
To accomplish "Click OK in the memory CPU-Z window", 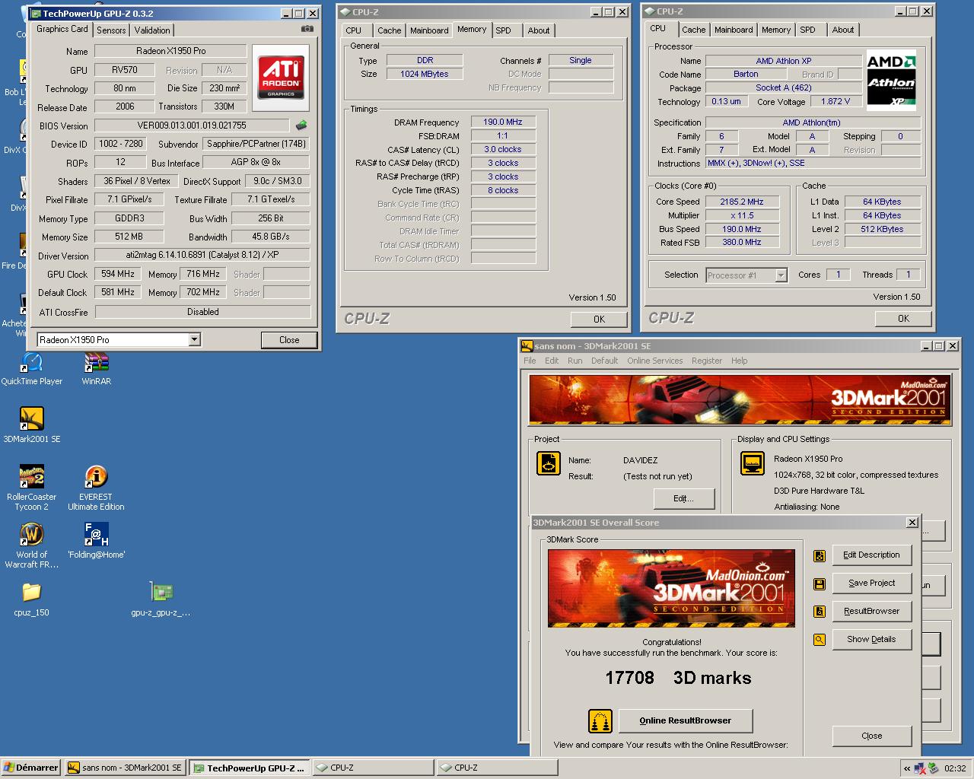I will [599, 320].
